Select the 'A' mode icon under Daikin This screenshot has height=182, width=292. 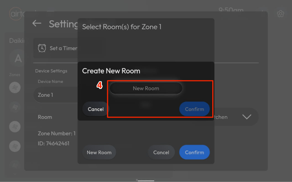[18, 58]
